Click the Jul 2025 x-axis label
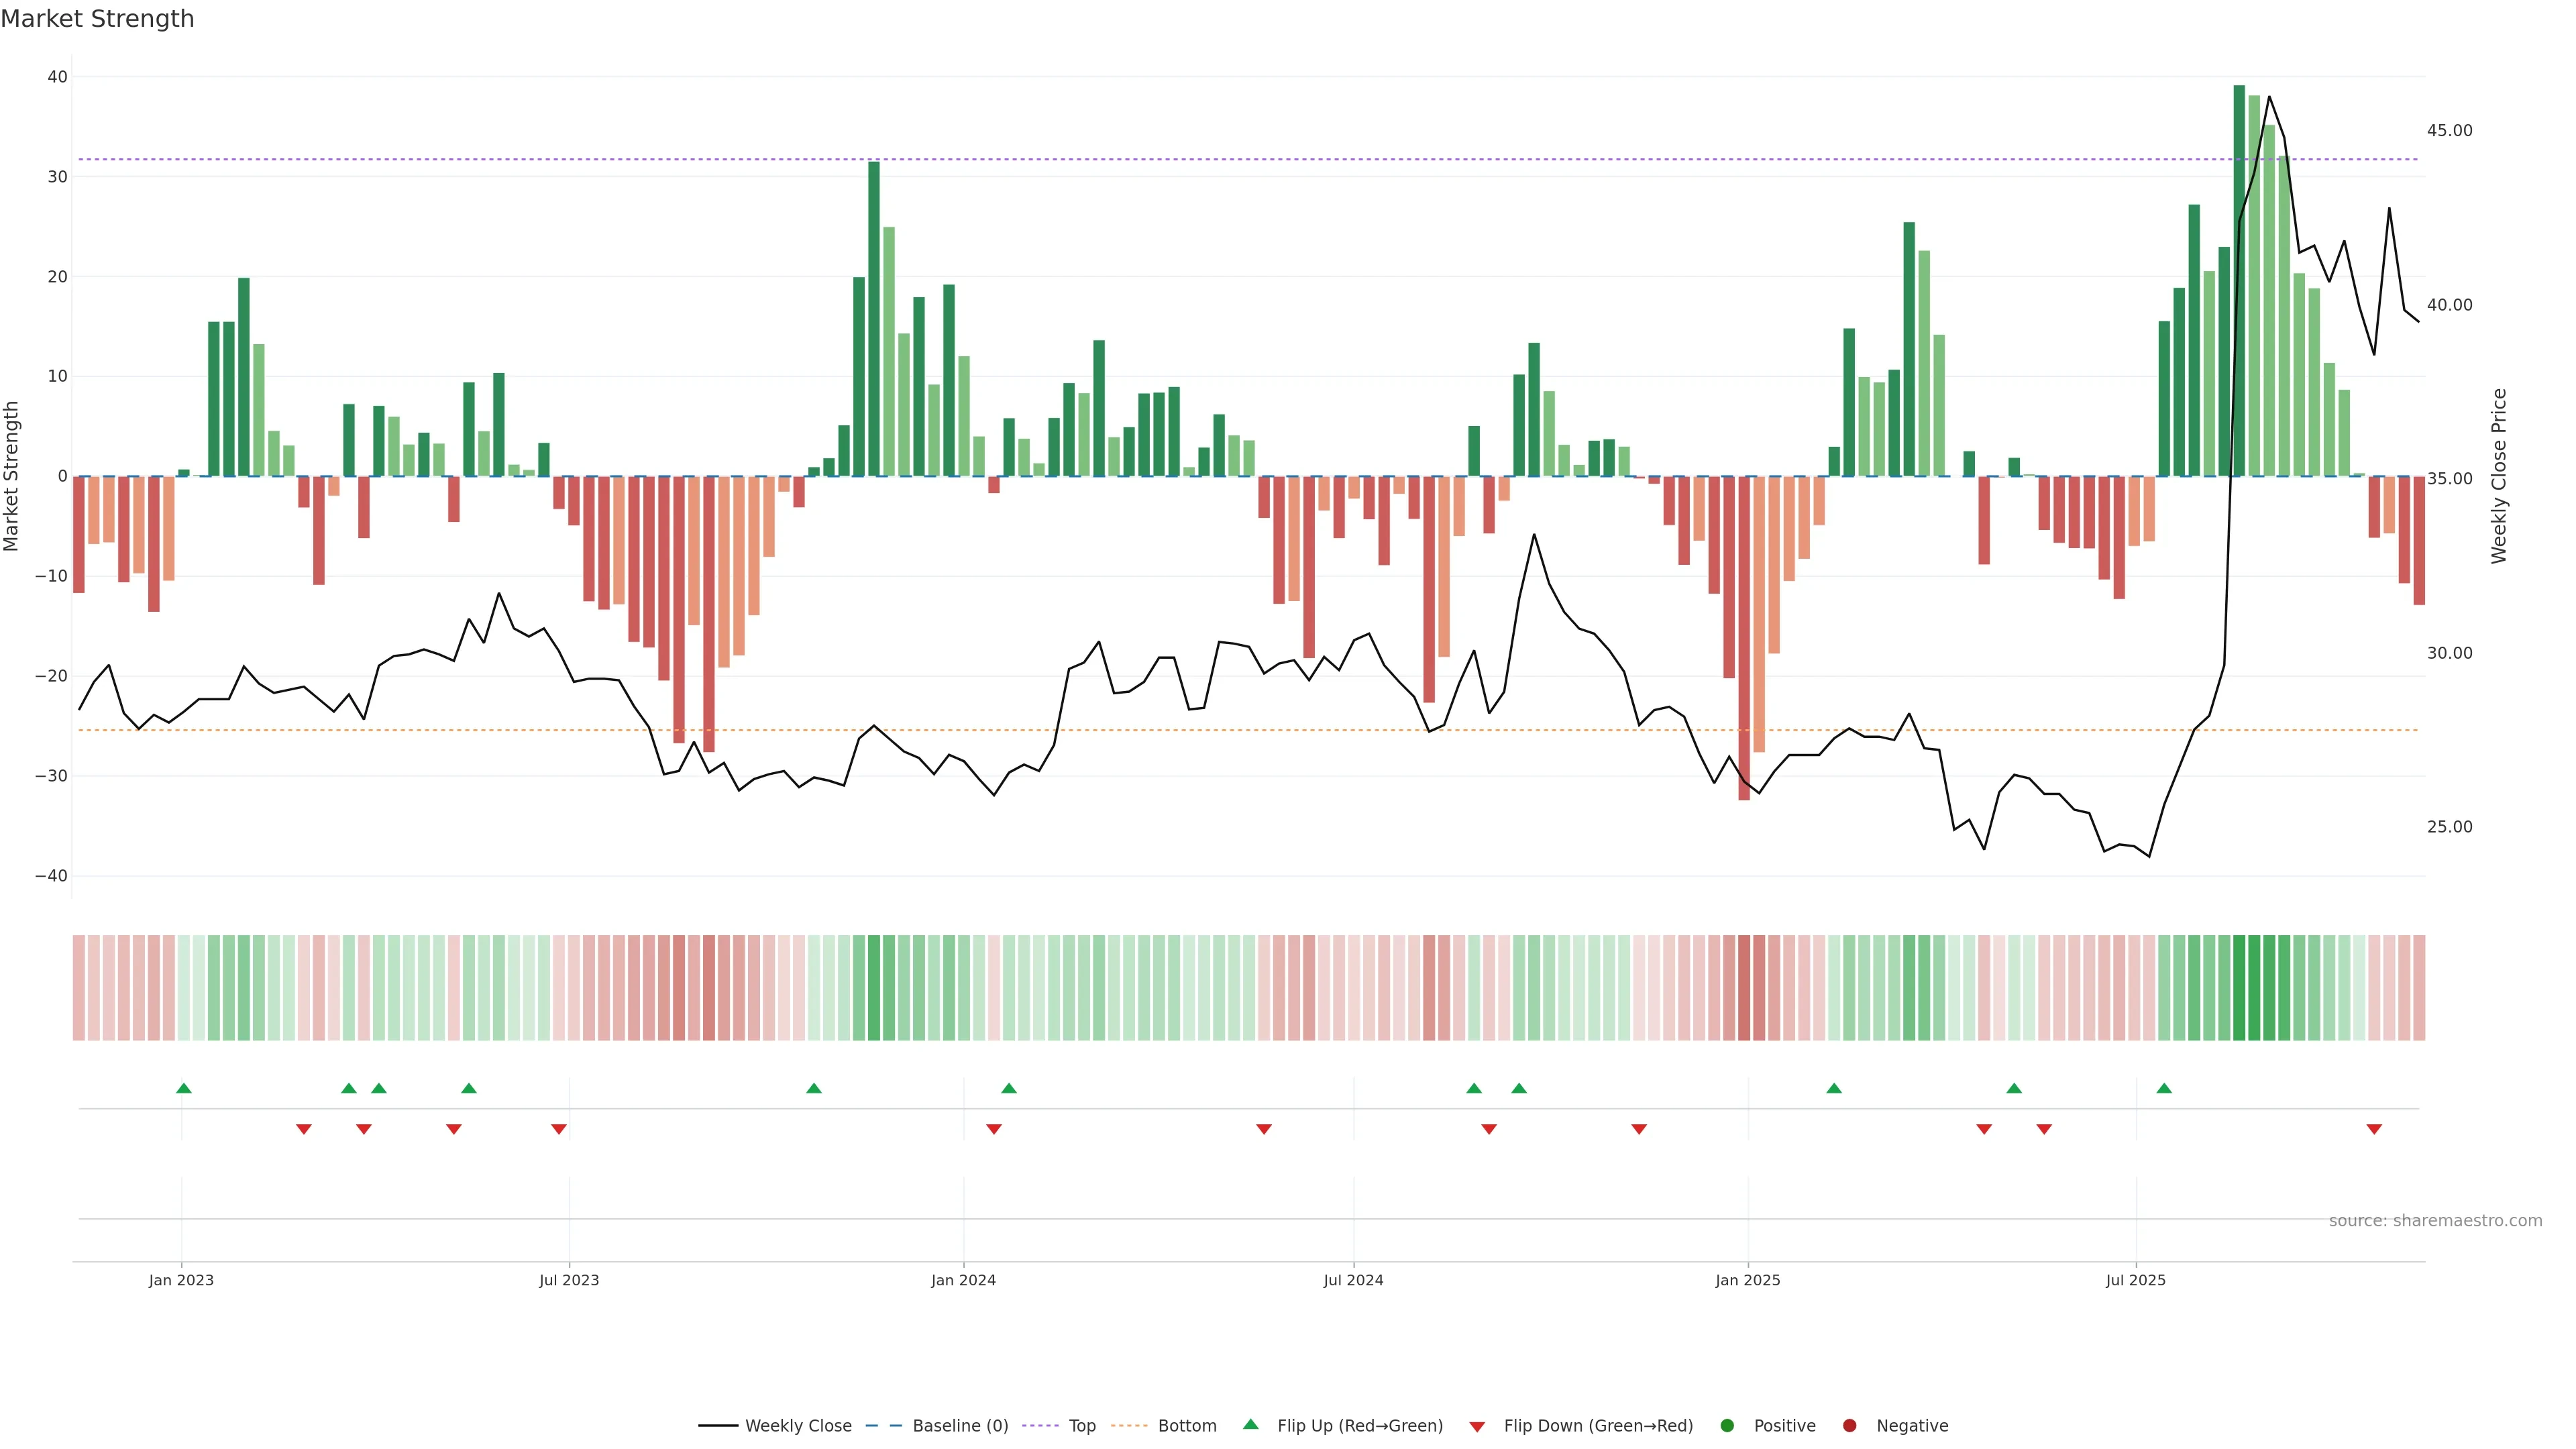2576x1449 pixels. click(2135, 1280)
